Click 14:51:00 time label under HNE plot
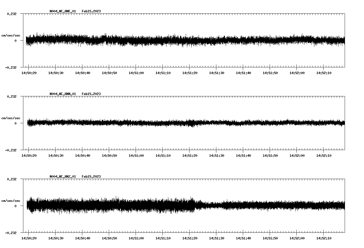 136,73
